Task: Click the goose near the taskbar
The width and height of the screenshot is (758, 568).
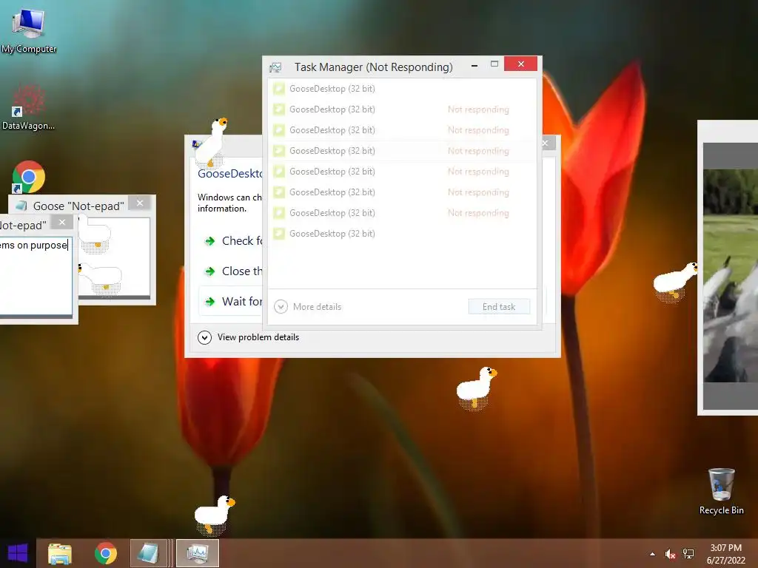Action: click(x=214, y=515)
